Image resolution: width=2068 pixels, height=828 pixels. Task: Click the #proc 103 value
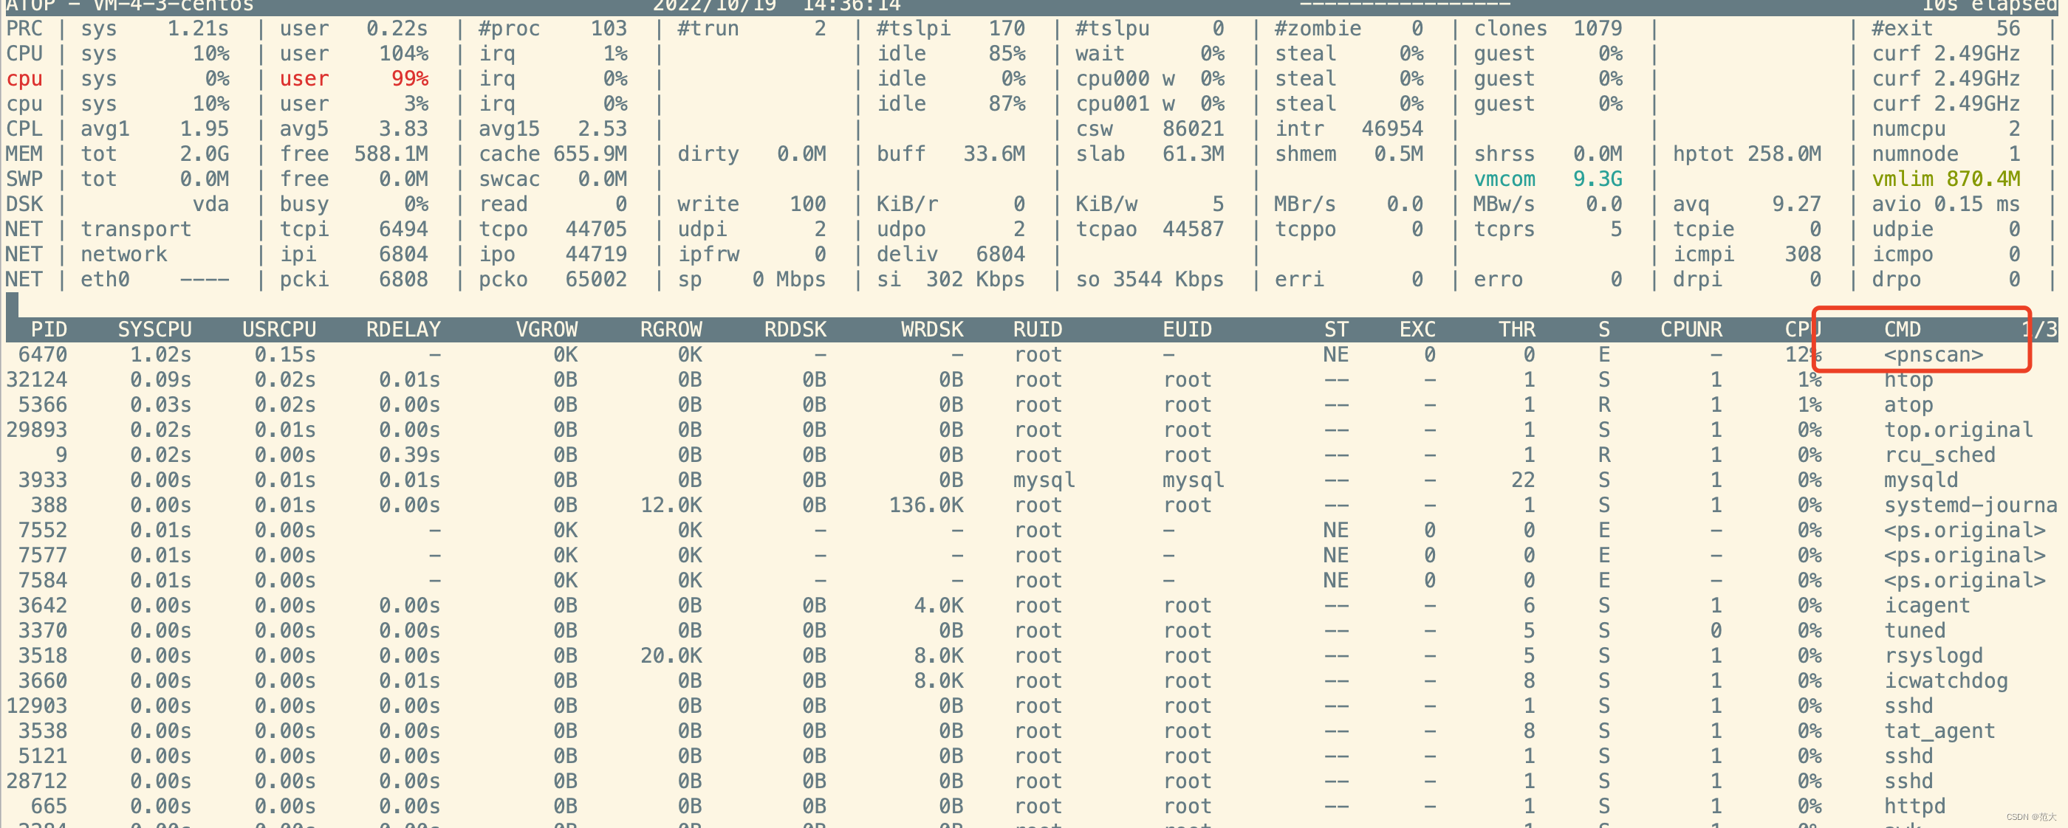(553, 28)
